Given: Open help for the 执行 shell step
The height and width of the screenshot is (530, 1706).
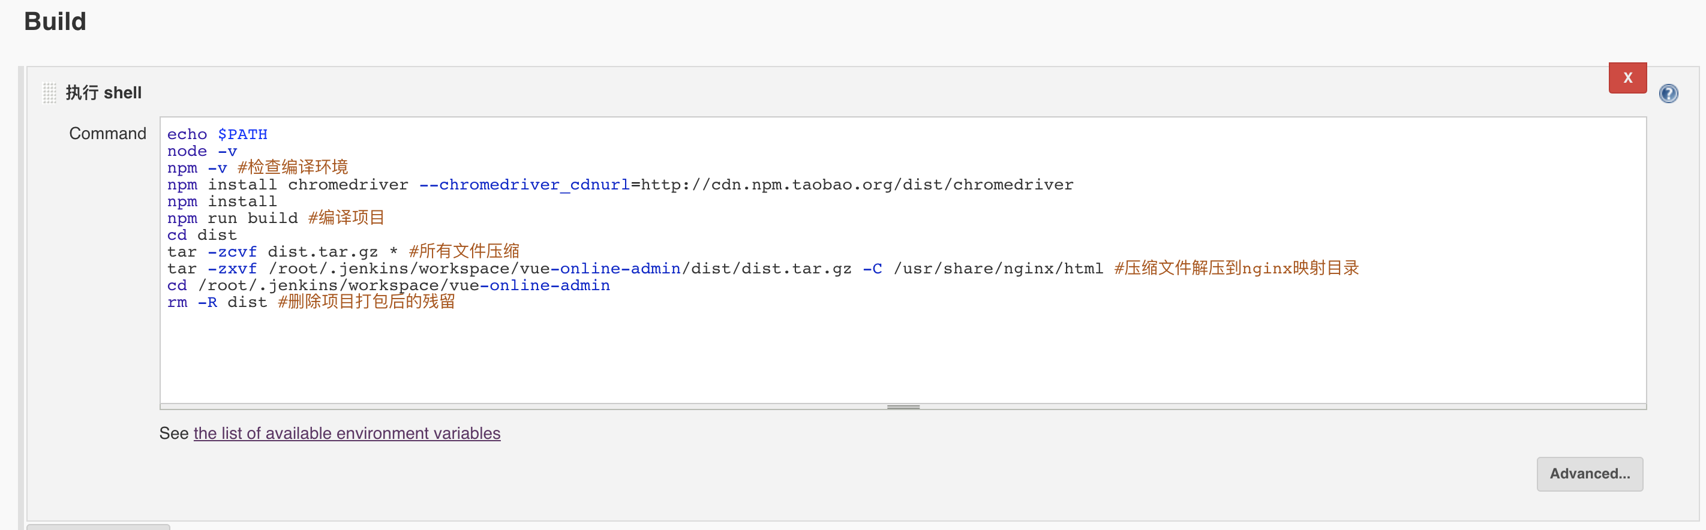Looking at the screenshot, I should point(1668,94).
